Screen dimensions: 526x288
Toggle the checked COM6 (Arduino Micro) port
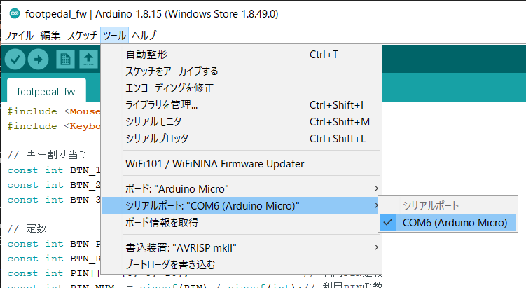pos(448,223)
